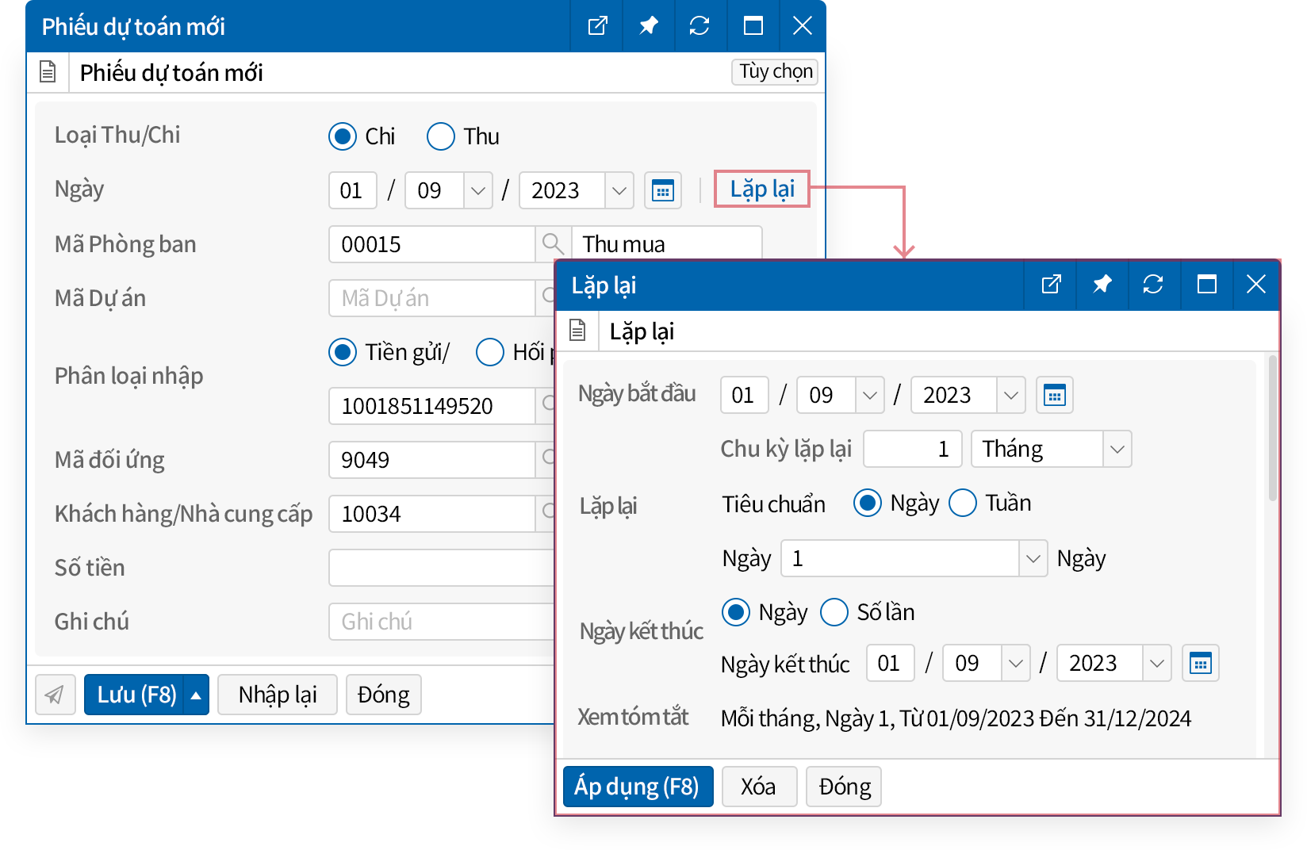Select Số lần for Ngày kết thúc

(834, 612)
